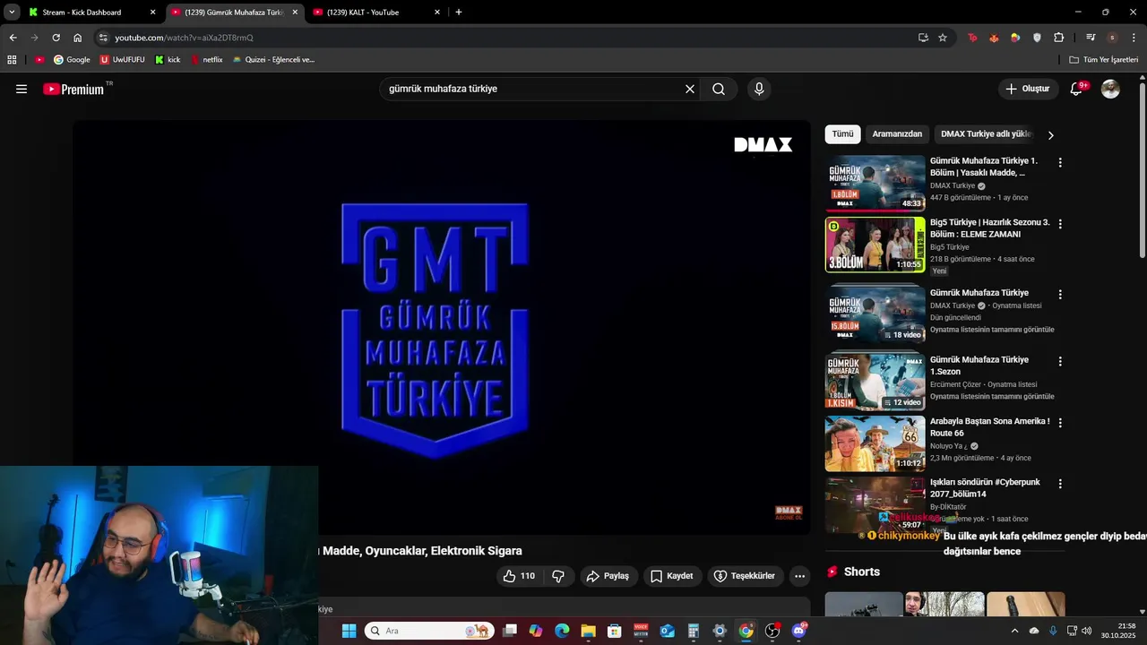Screen dimensions: 1147x645
Task: Open more actions ellipsis under video
Action: pos(800,576)
